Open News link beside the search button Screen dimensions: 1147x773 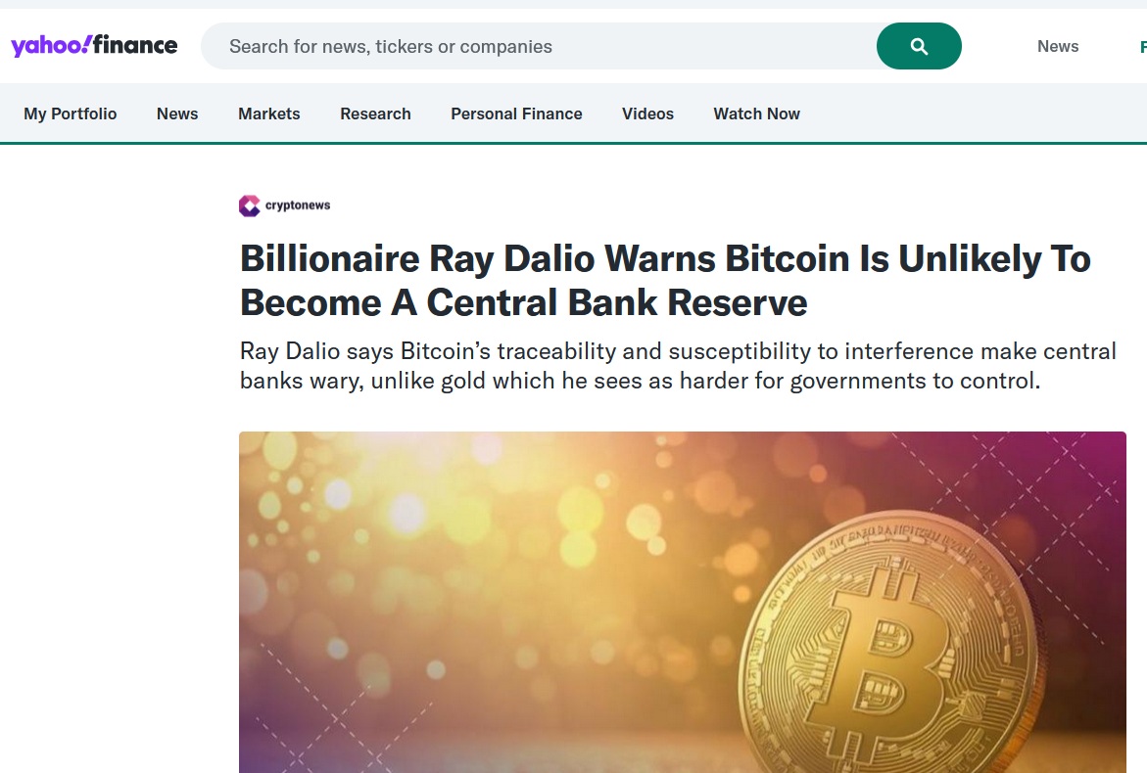pos(1057,46)
